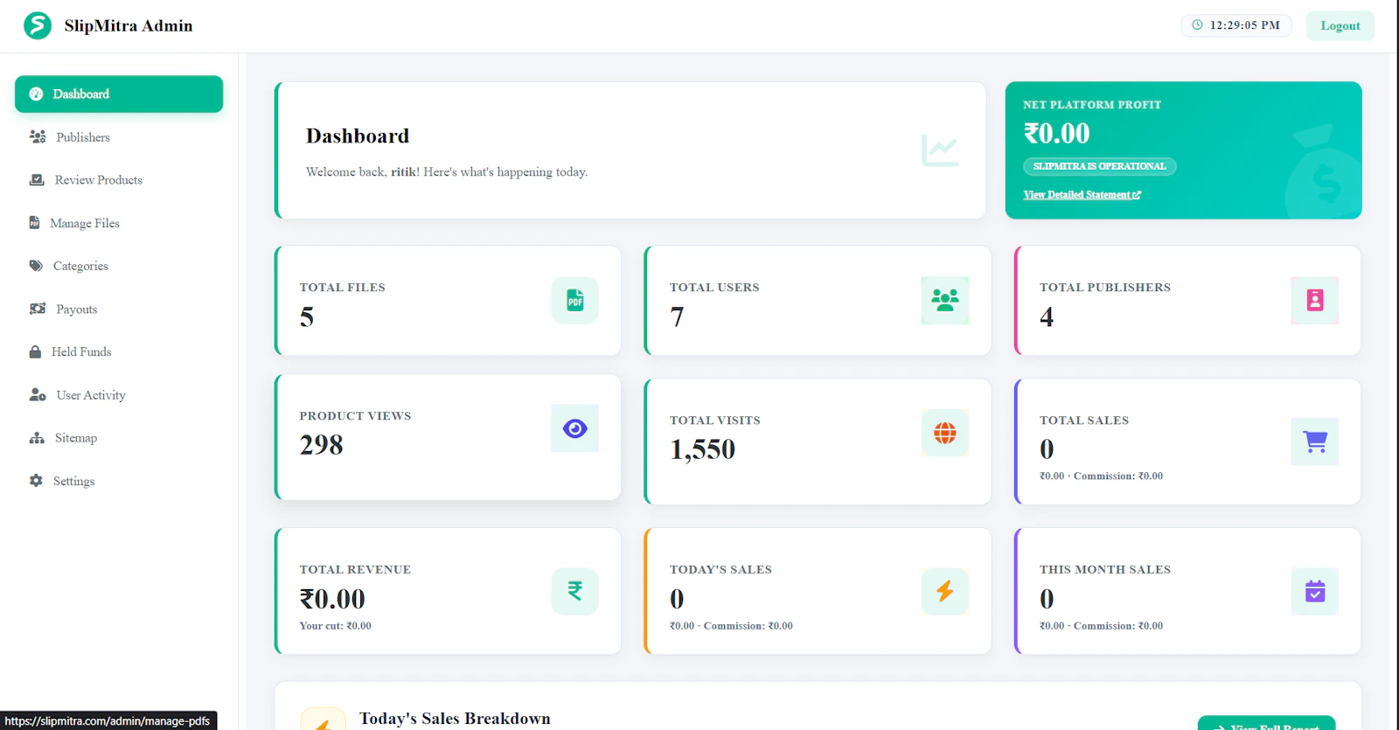Click the Product Views label
The width and height of the screenshot is (1399, 730).
click(x=356, y=416)
